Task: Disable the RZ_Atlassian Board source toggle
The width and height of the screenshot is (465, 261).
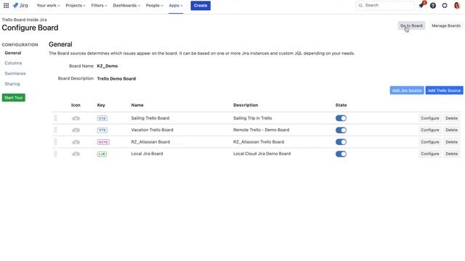Action: pyautogui.click(x=341, y=142)
